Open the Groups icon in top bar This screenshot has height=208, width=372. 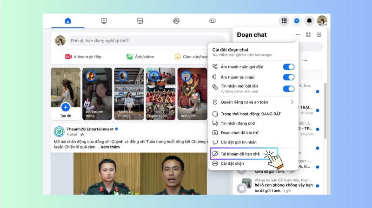point(176,21)
